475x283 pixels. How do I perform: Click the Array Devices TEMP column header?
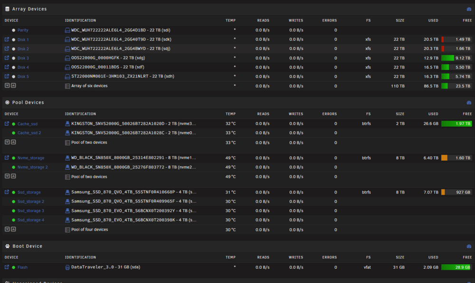(230, 20)
